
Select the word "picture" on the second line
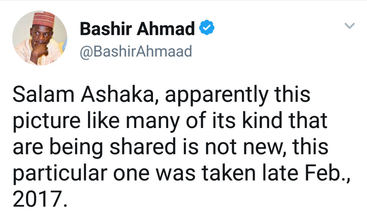(x=47, y=122)
